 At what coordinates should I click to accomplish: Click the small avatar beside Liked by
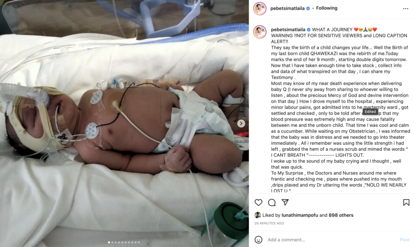[x=258, y=215]
